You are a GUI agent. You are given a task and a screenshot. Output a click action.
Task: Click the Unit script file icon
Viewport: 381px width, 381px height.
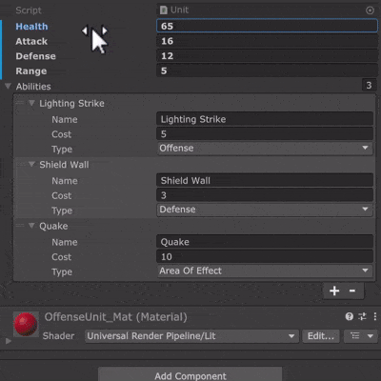click(164, 10)
